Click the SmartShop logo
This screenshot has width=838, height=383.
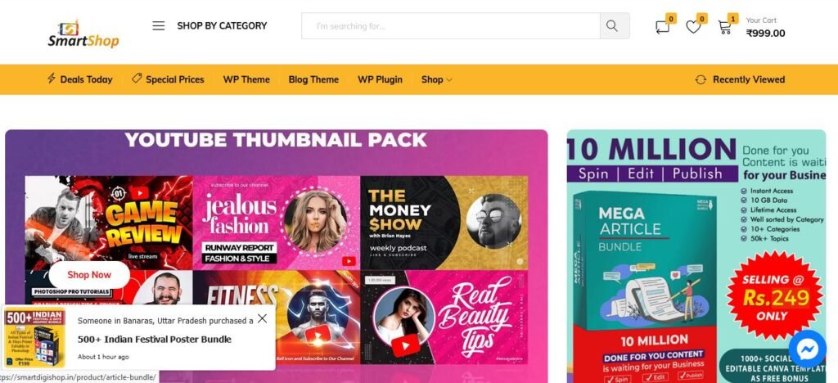[83, 34]
